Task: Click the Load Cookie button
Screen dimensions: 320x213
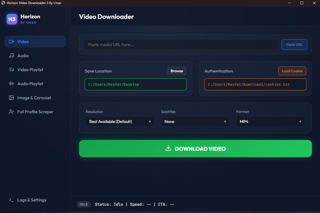Action: [292, 71]
